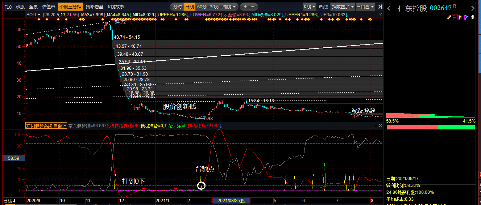Select the 个股三分钟 tab
Screen dimensions: 481x205
70,7
